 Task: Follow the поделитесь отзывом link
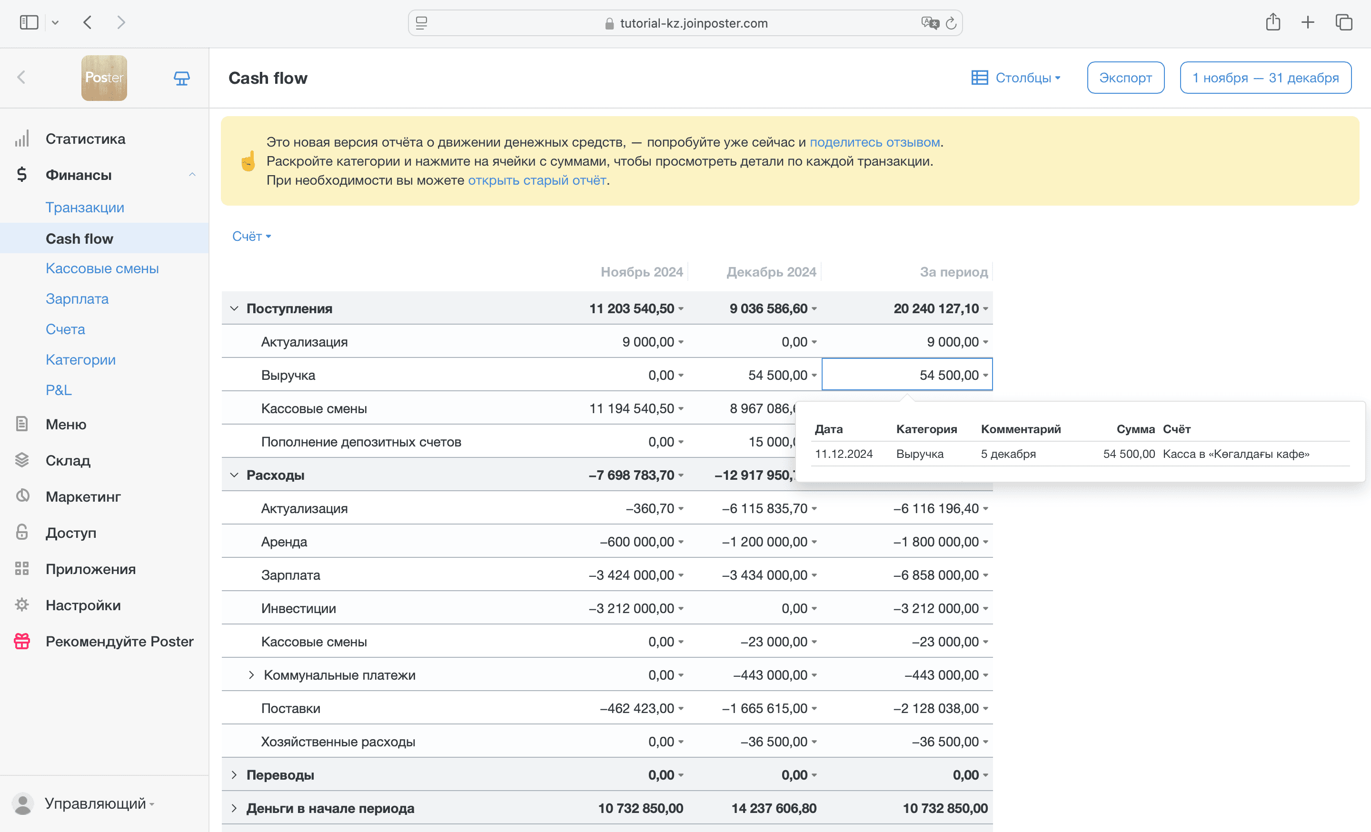(874, 142)
